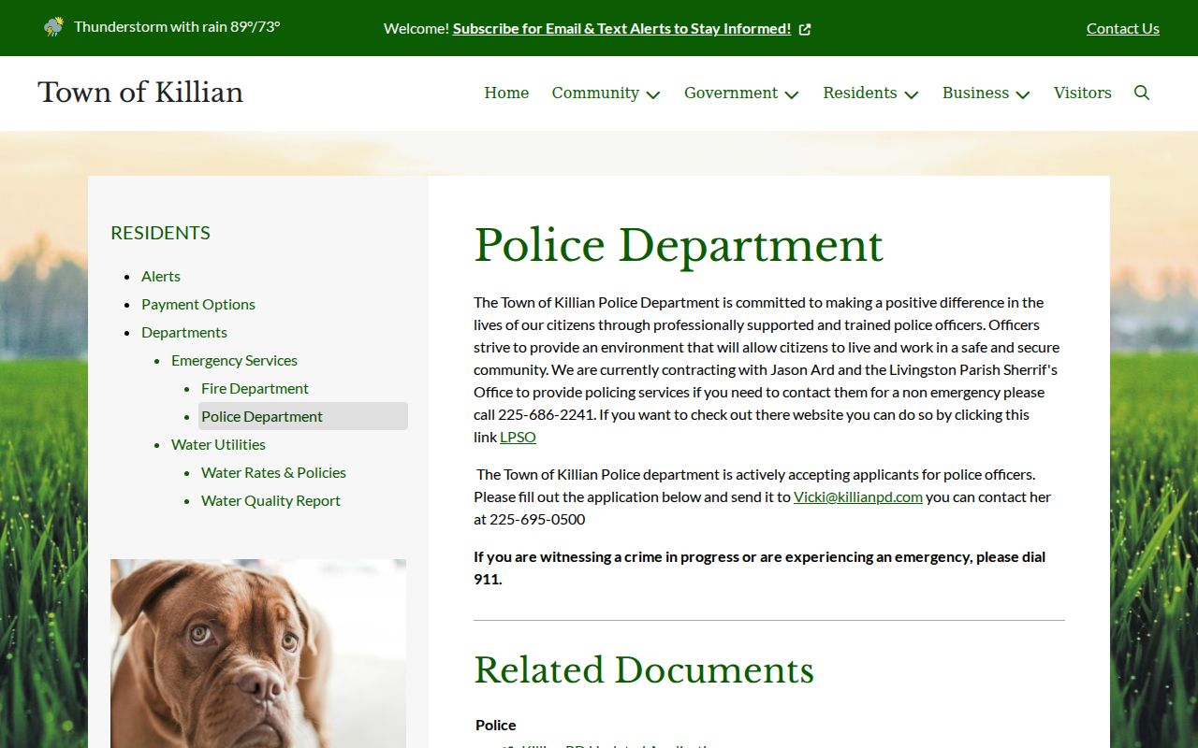Image resolution: width=1198 pixels, height=748 pixels.
Task: Click the Police Department page heading
Action: [x=679, y=245]
